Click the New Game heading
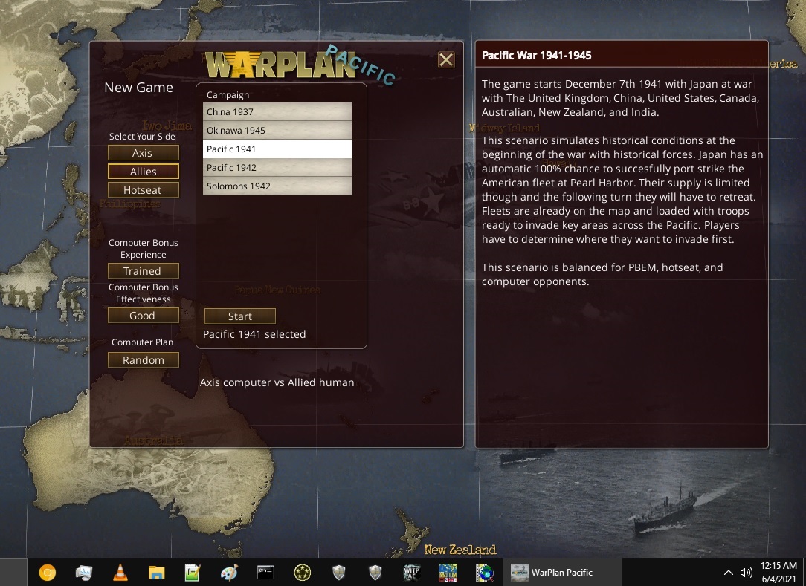The image size is (806, 586). (x=139, y=88)
